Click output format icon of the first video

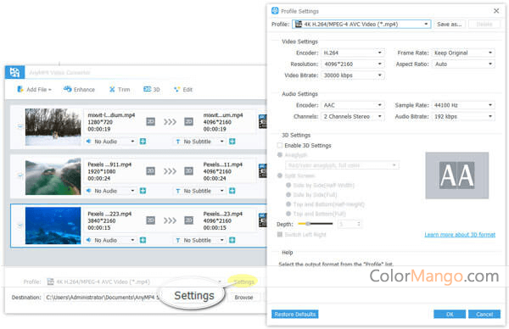(262, 121)
